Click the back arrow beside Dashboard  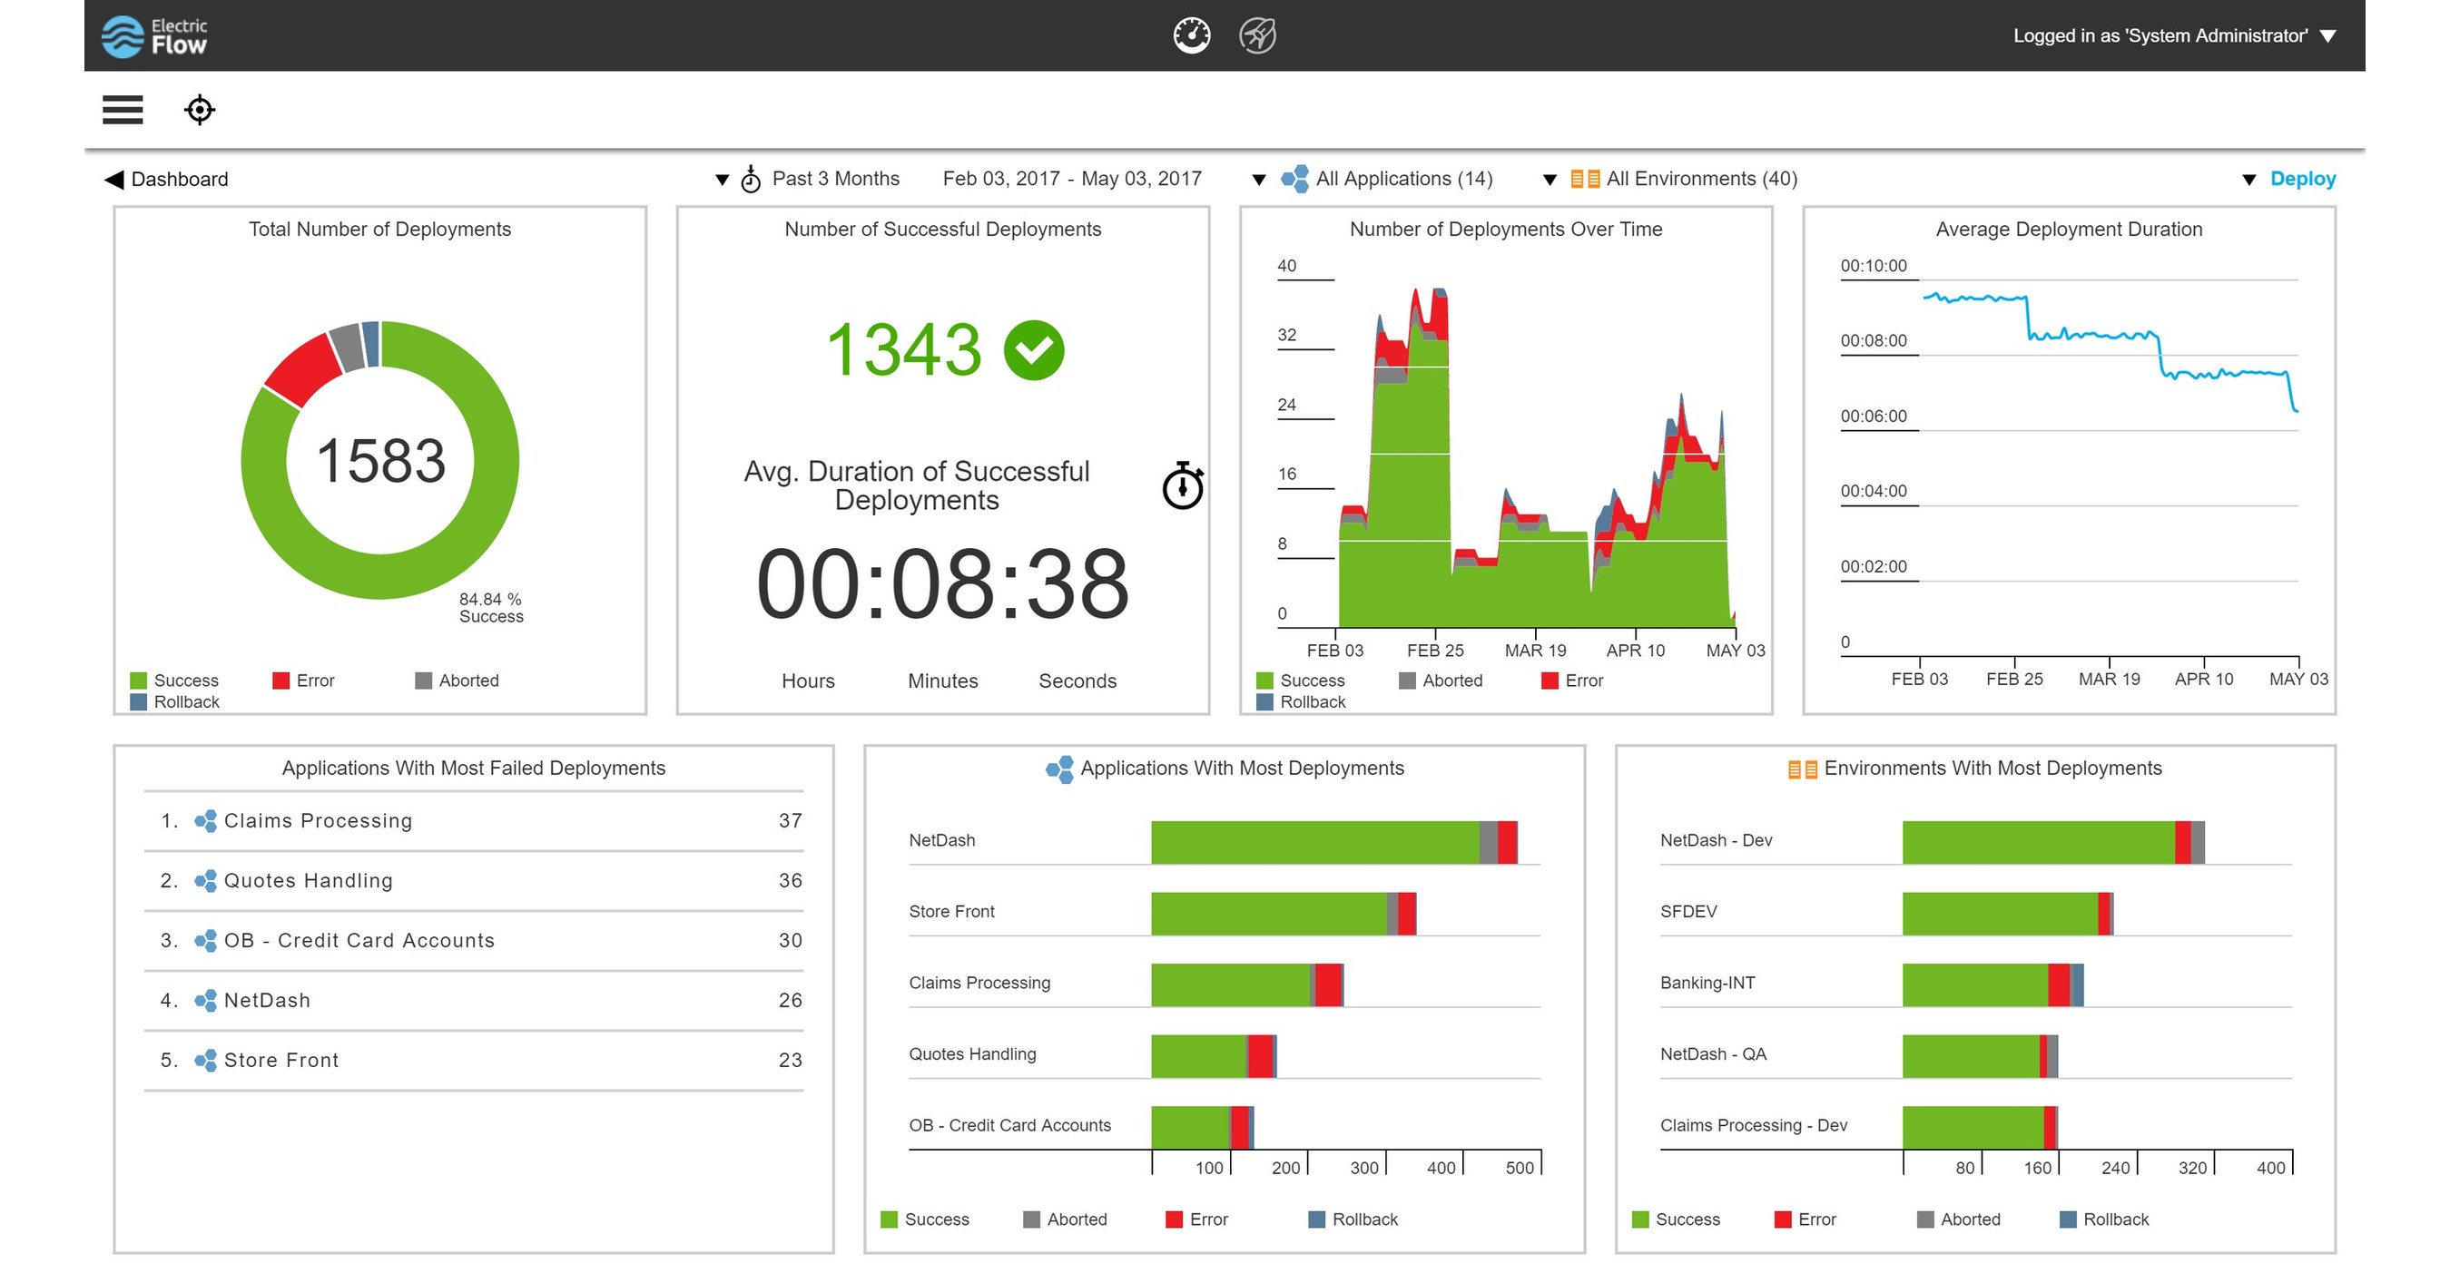(112, 179)
